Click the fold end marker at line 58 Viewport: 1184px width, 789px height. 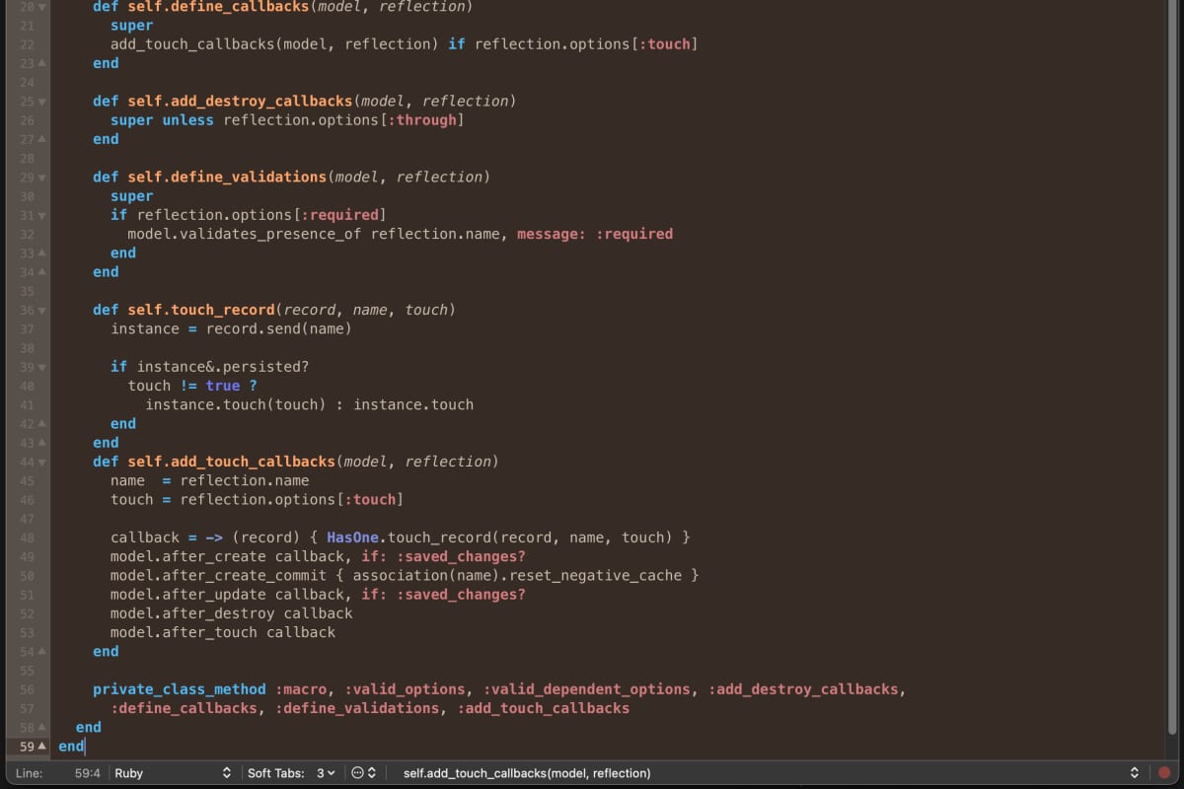pos(41,727)
